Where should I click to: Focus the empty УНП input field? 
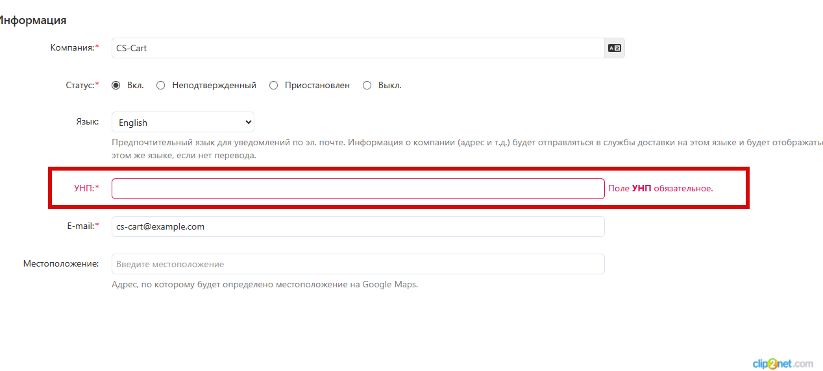point(357,189)
